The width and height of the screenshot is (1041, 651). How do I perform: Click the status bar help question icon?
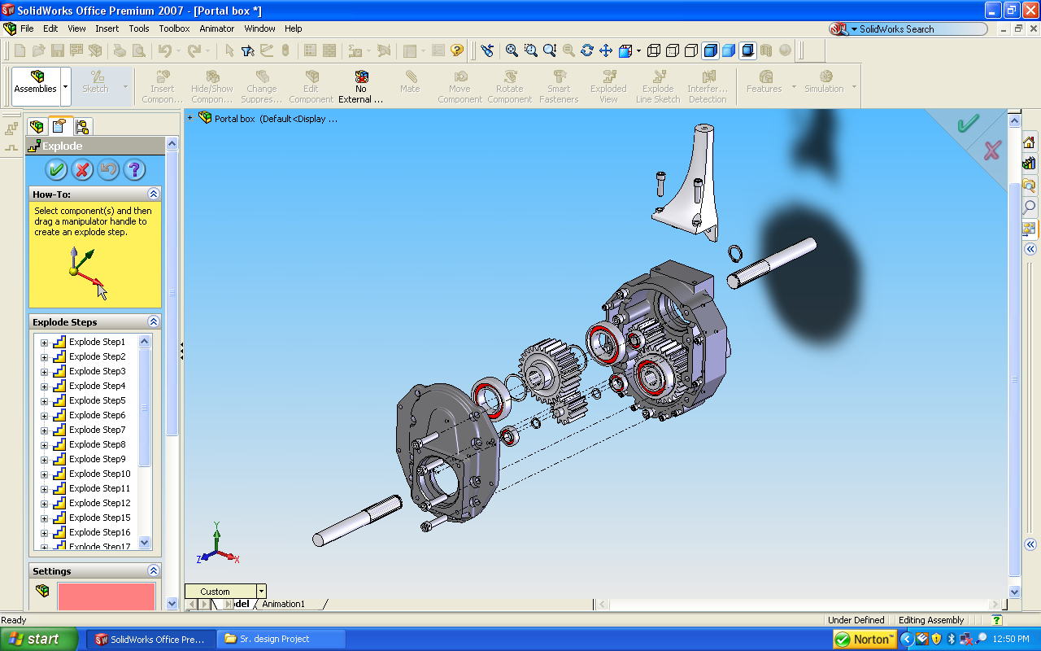pos(997,620)
